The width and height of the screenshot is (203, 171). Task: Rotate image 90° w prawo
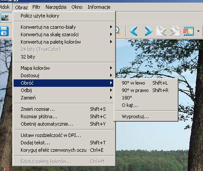coord(146,90)
